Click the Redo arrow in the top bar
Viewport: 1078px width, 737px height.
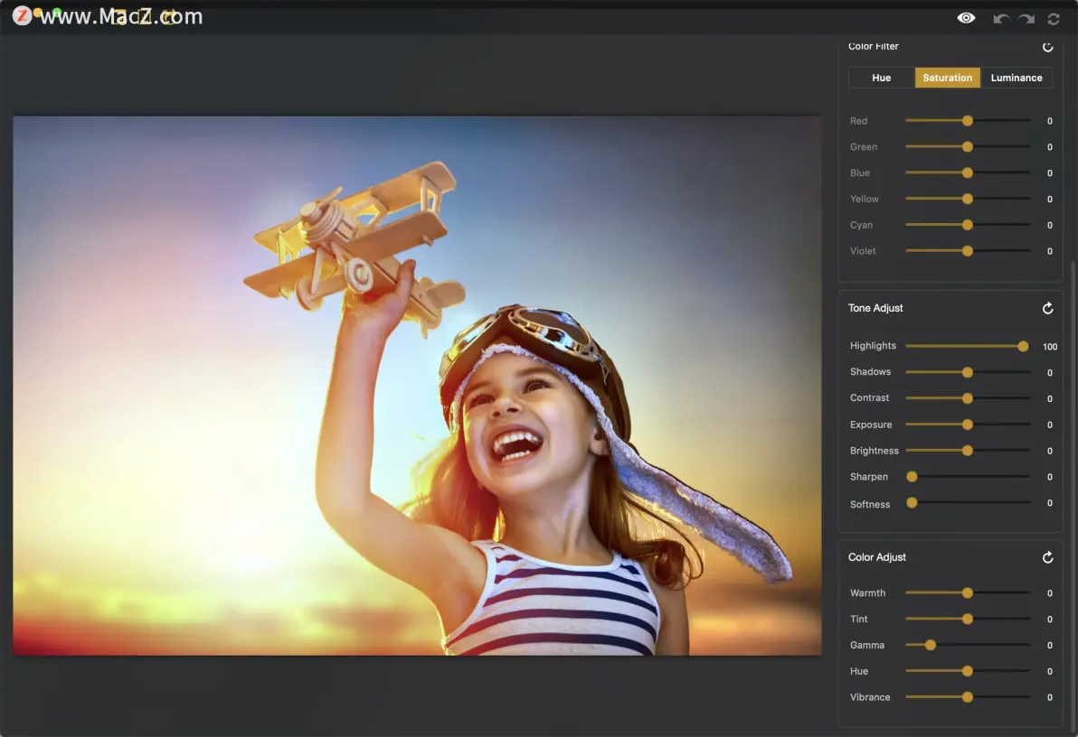(1026, 19)
